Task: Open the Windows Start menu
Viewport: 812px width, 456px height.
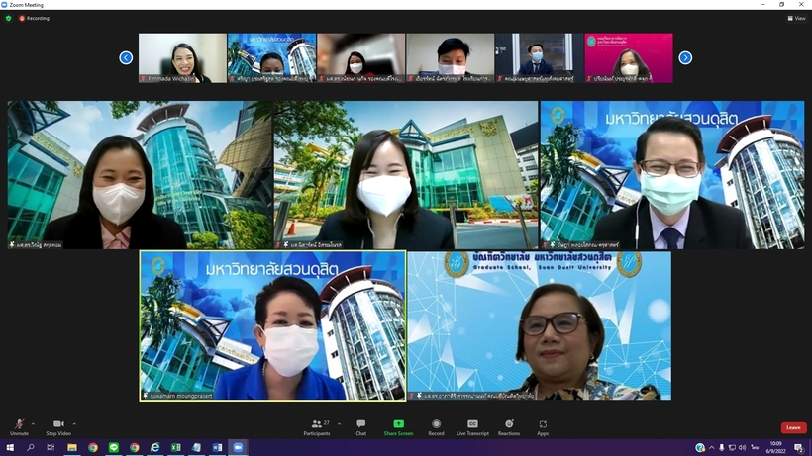Action: (x=10, y=447)
